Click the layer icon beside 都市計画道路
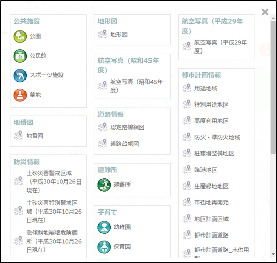This screenshot has width=277, height=263. click(187, 235)
